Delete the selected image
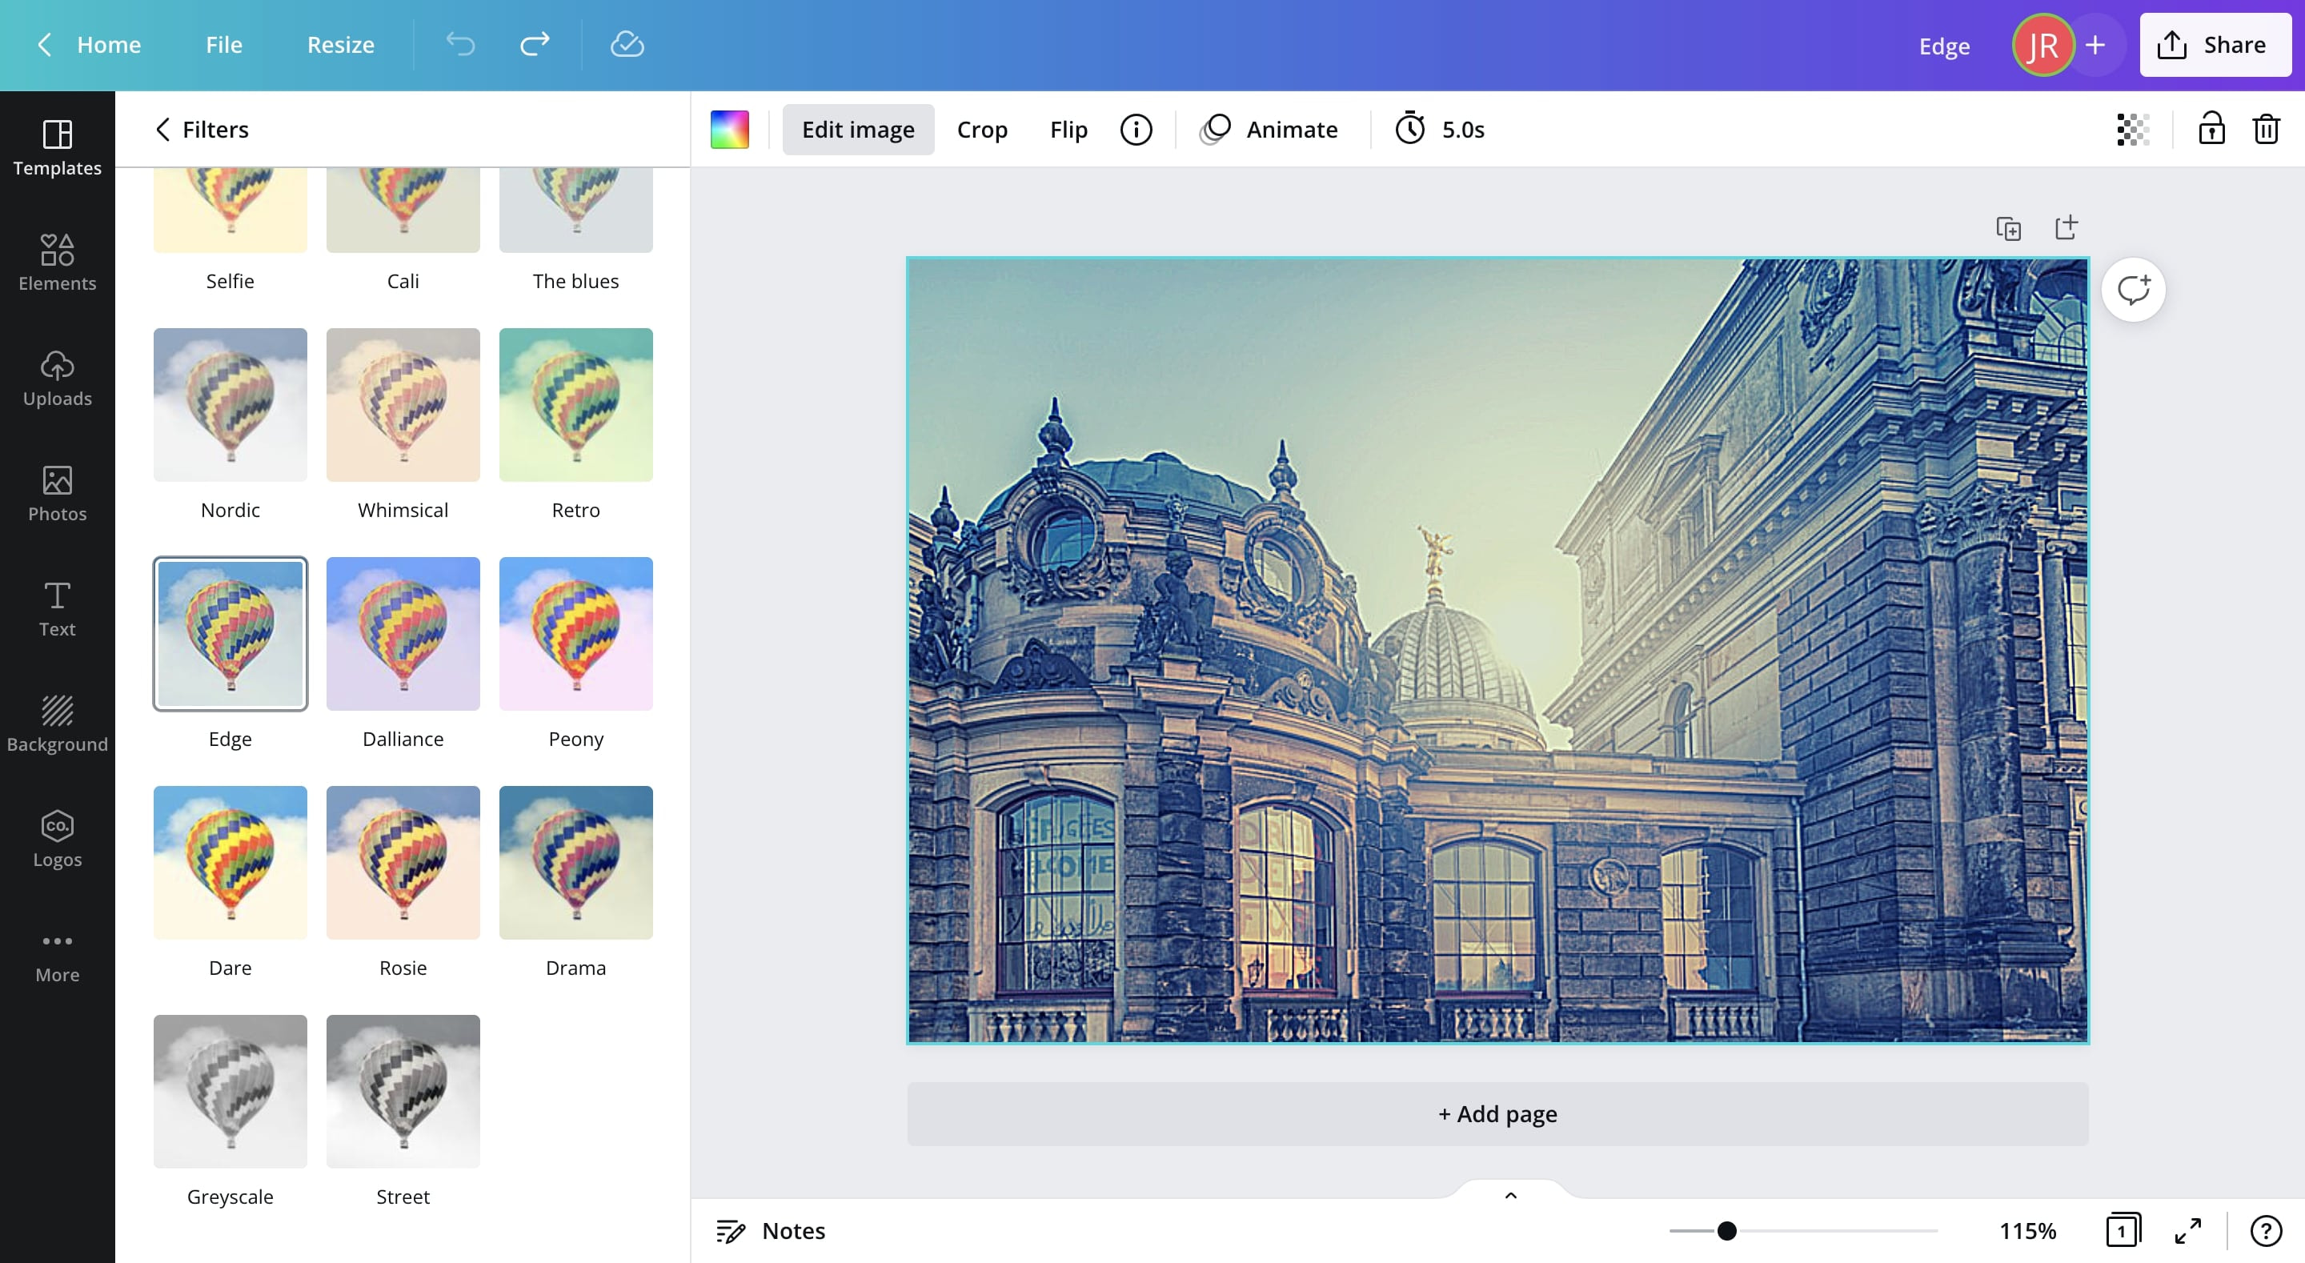Viewport: 2305px width, 1263px height. pyautogui.click(x=2267, y=129)
